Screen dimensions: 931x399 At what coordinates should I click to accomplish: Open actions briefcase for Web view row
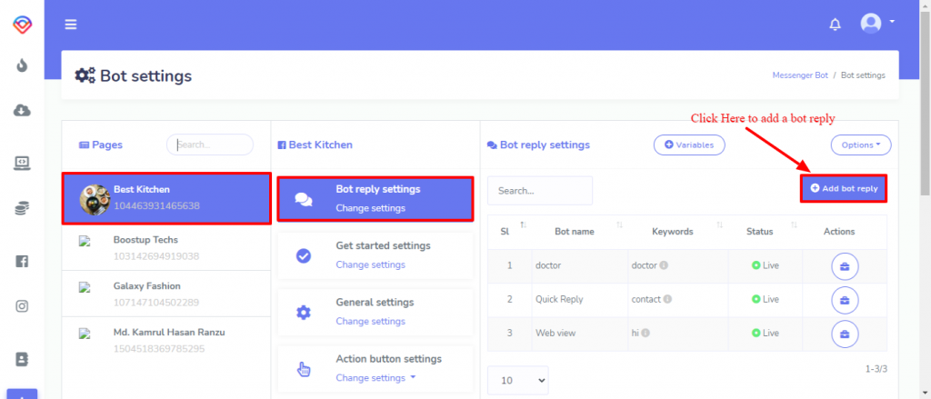(x=845, y=334)
